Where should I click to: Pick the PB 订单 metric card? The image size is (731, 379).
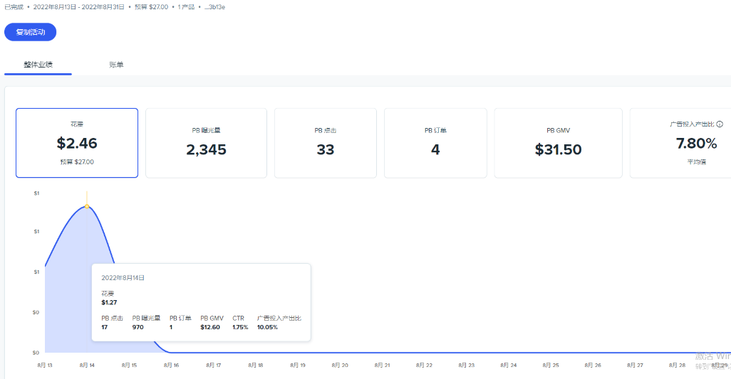pyautogui.click(x=435, y=143)
